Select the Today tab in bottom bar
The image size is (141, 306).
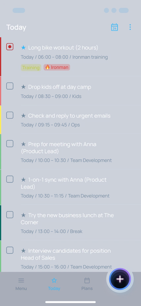pos(54,284)
